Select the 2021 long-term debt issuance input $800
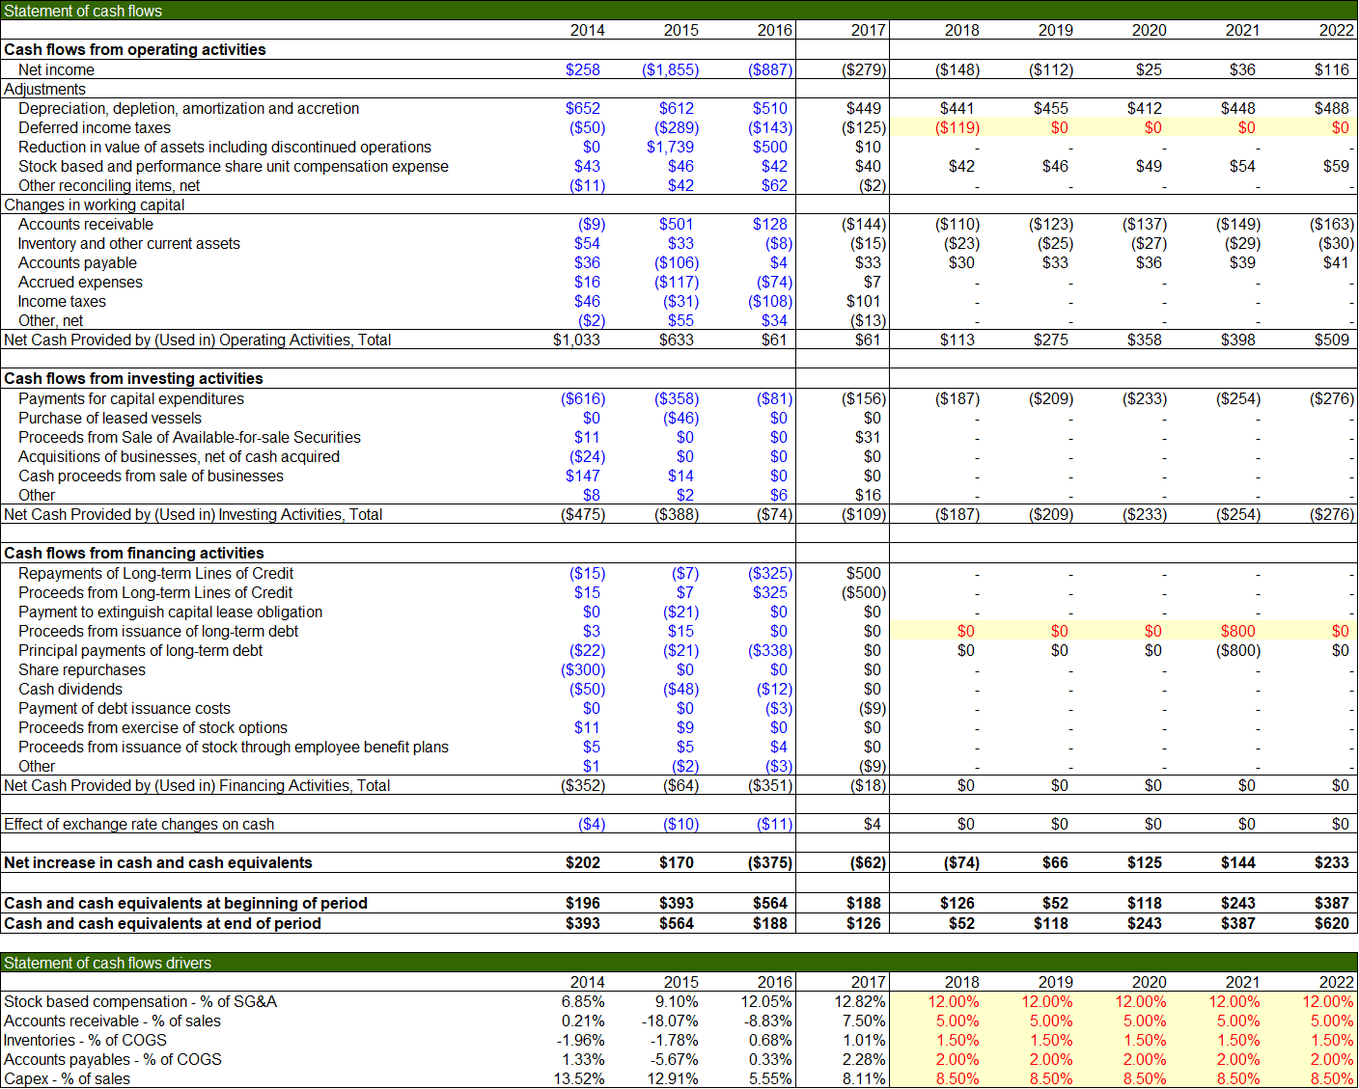The height and width of the screenshot is (1089, 1359). click(1237, 631)
